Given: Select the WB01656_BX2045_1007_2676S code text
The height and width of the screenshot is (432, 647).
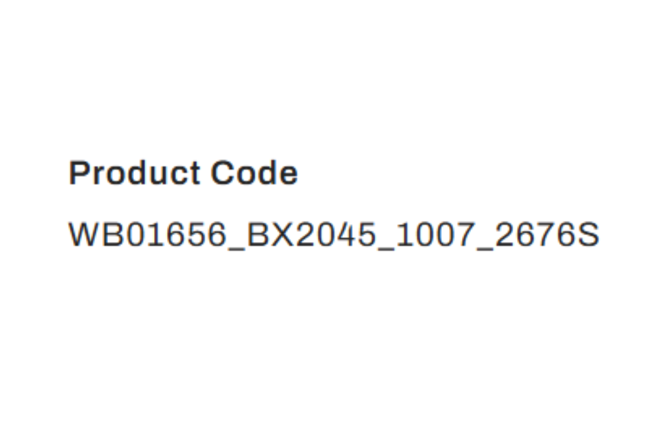Looking at the screenshot, I should coord(334,235).
